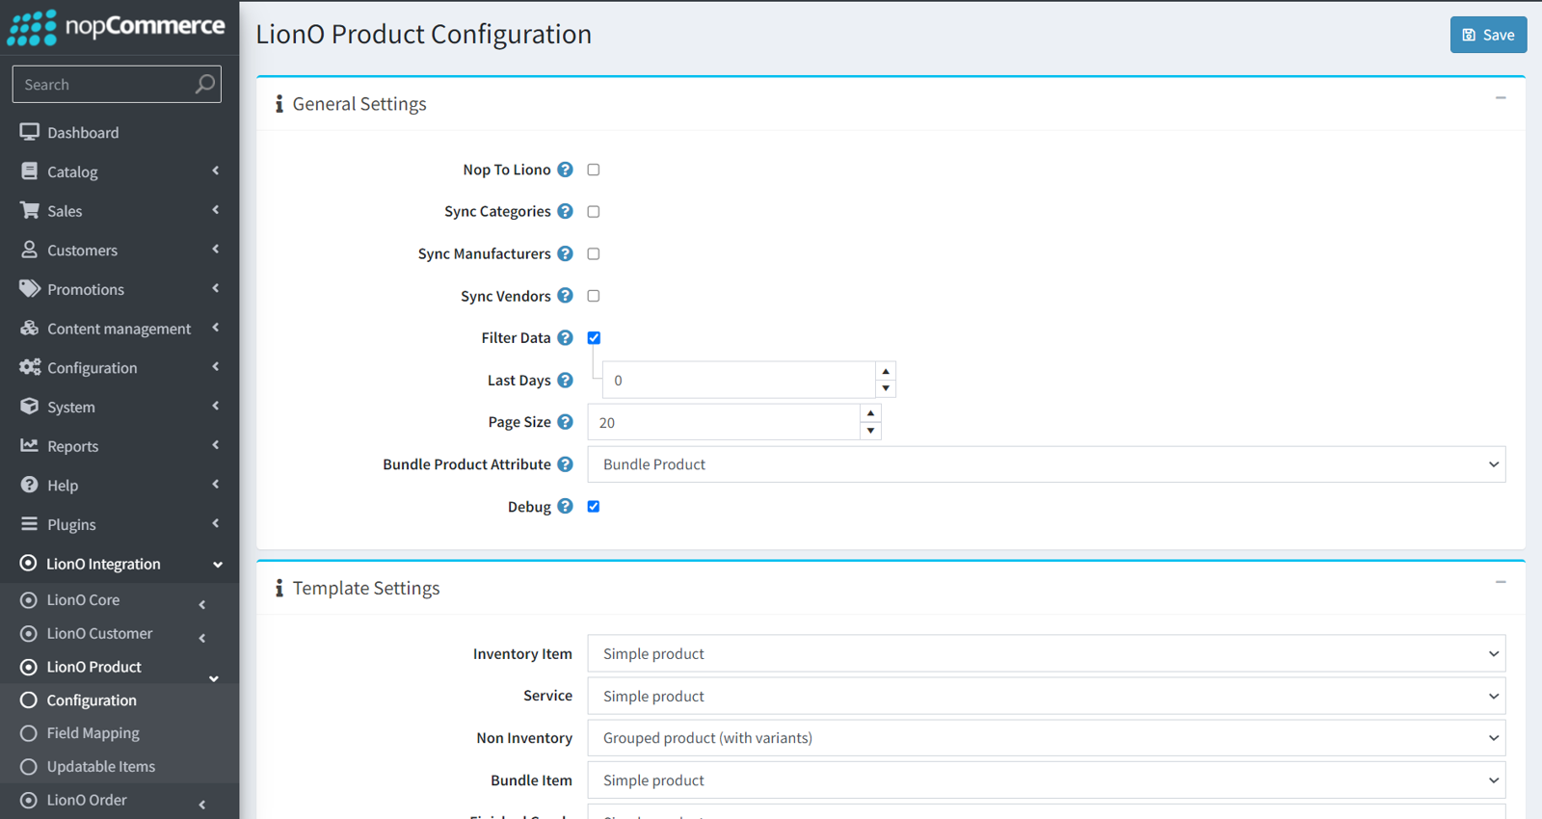Screen dimensions: 1542x819
Task: Open the Reports menu
Action: [x=120, y=446]
